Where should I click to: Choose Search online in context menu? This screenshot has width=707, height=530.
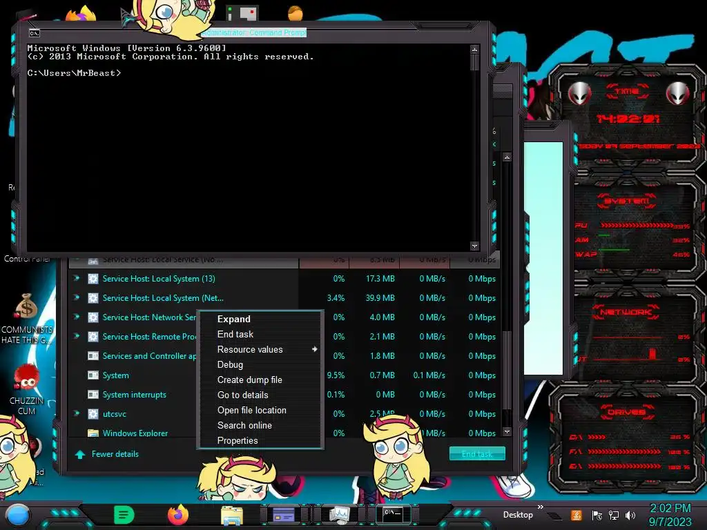pos(260,425)
